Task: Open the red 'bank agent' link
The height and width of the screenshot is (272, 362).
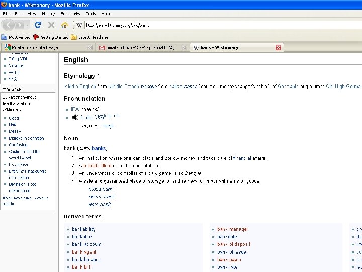Action: (x=84, y=252)
